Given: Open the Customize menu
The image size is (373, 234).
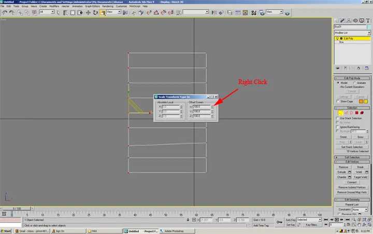Looking at the screenshot, I should 121,6.
